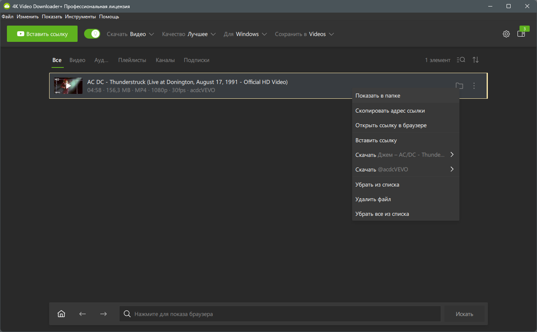Click the green Вставить ссылку button
The width and height of the screenshot is (537, 332).
pos(42,34)
